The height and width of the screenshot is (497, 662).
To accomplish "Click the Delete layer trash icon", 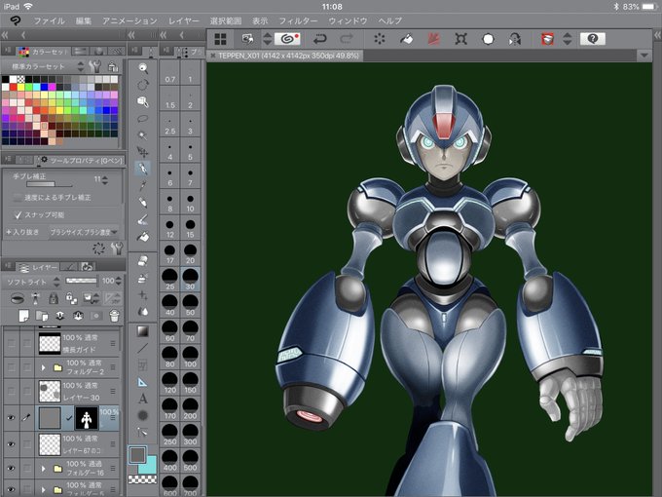I will (114, 316).
